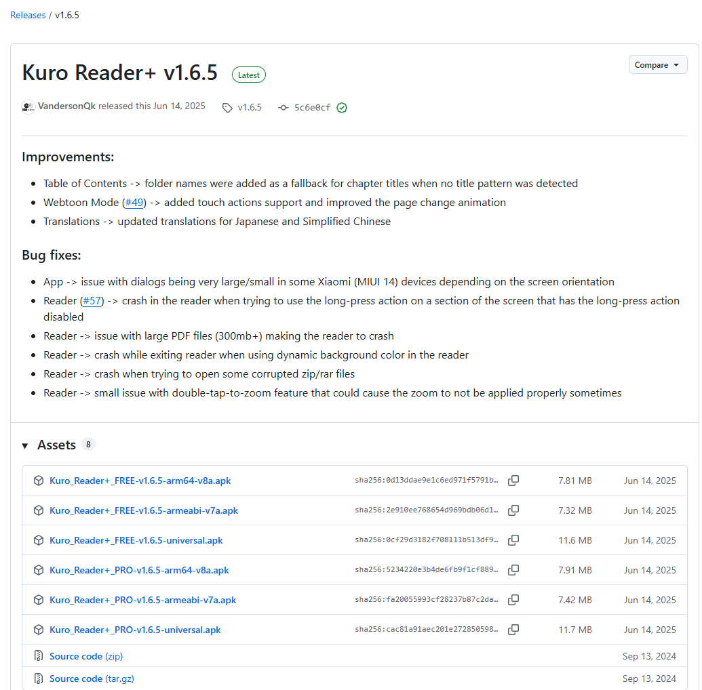Download Kuro_Reader+_FREE-v1.6.5-arm64-v8a.apk
The height and width of the screenshot is (690, 702).
tap(140, 481)
